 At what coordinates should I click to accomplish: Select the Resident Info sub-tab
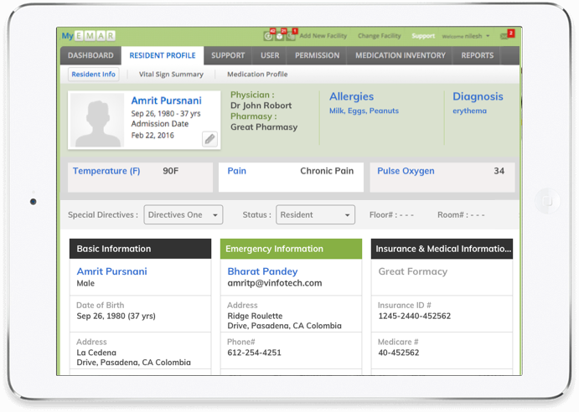point(93,75)
